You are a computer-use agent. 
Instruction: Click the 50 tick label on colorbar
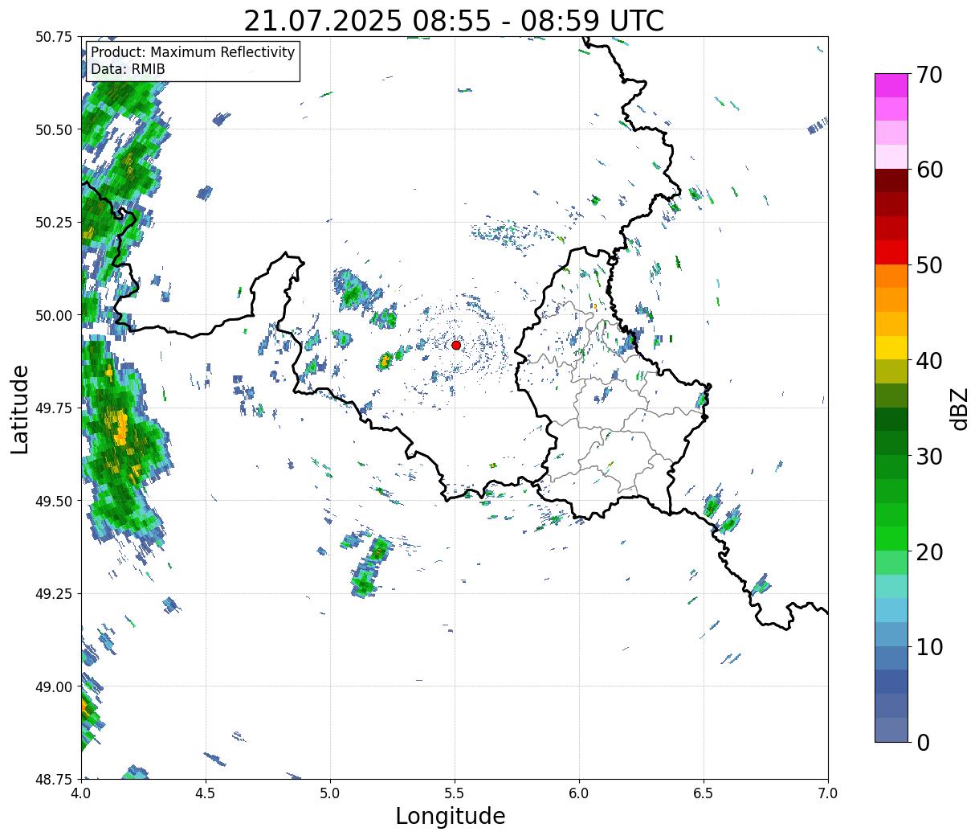[x=930, y=265]
